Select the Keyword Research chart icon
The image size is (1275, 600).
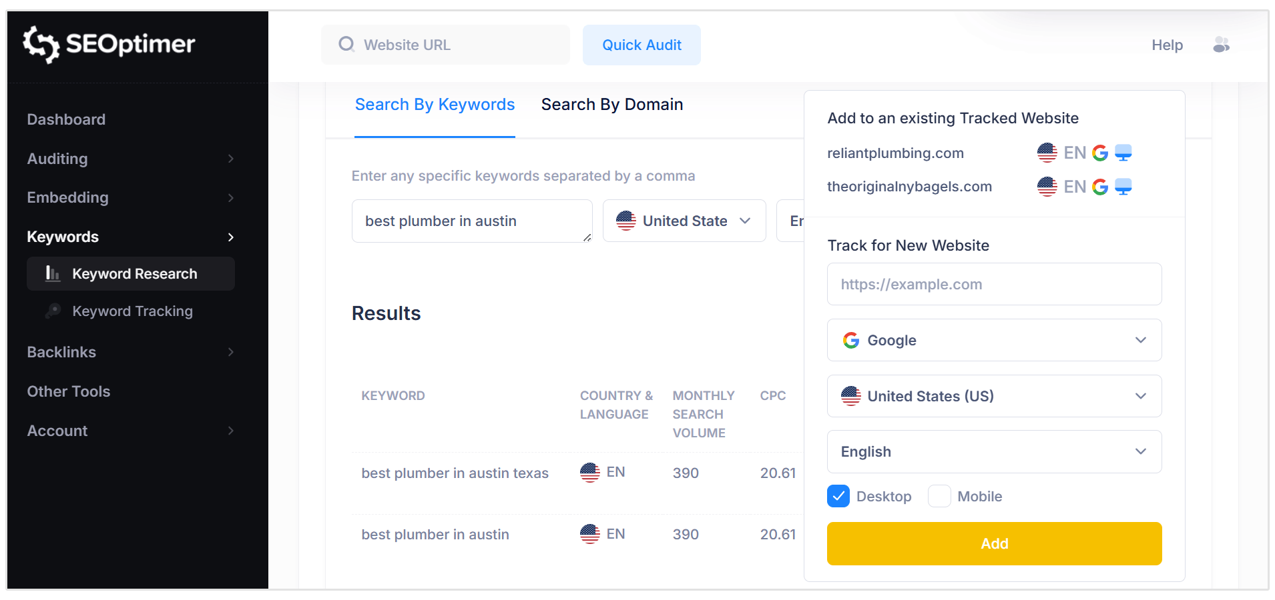point(53,273)
